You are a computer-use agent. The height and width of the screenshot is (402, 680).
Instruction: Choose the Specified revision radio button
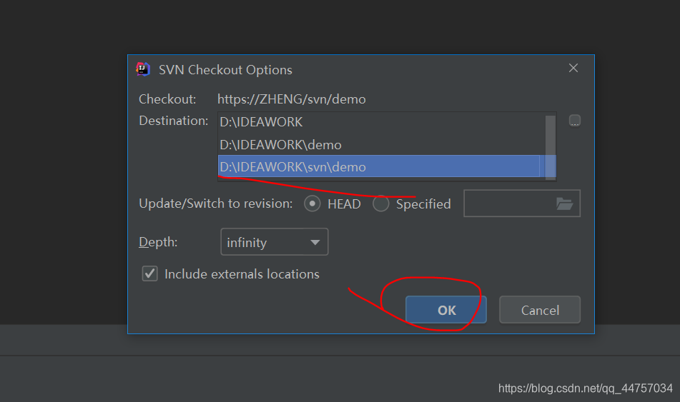pos(381,203)
